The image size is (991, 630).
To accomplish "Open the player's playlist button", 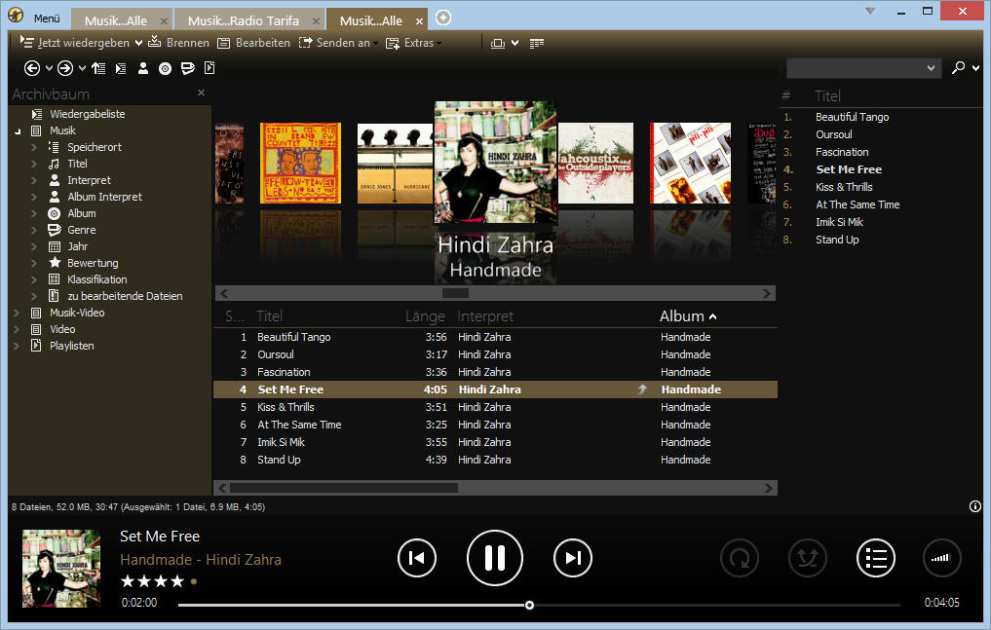I will [876, 558].
